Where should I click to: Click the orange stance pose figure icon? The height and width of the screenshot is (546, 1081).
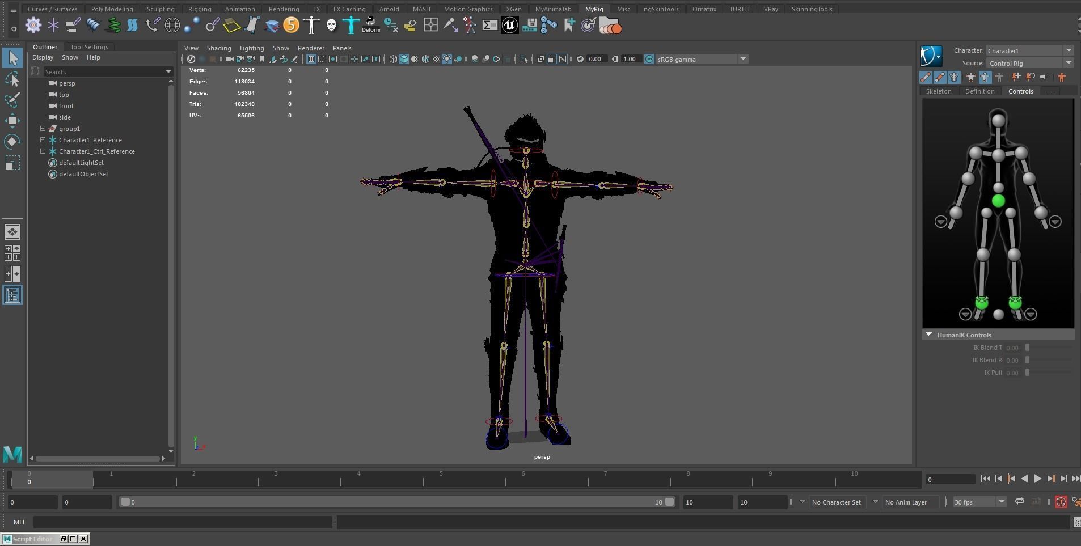[1062, 77]
